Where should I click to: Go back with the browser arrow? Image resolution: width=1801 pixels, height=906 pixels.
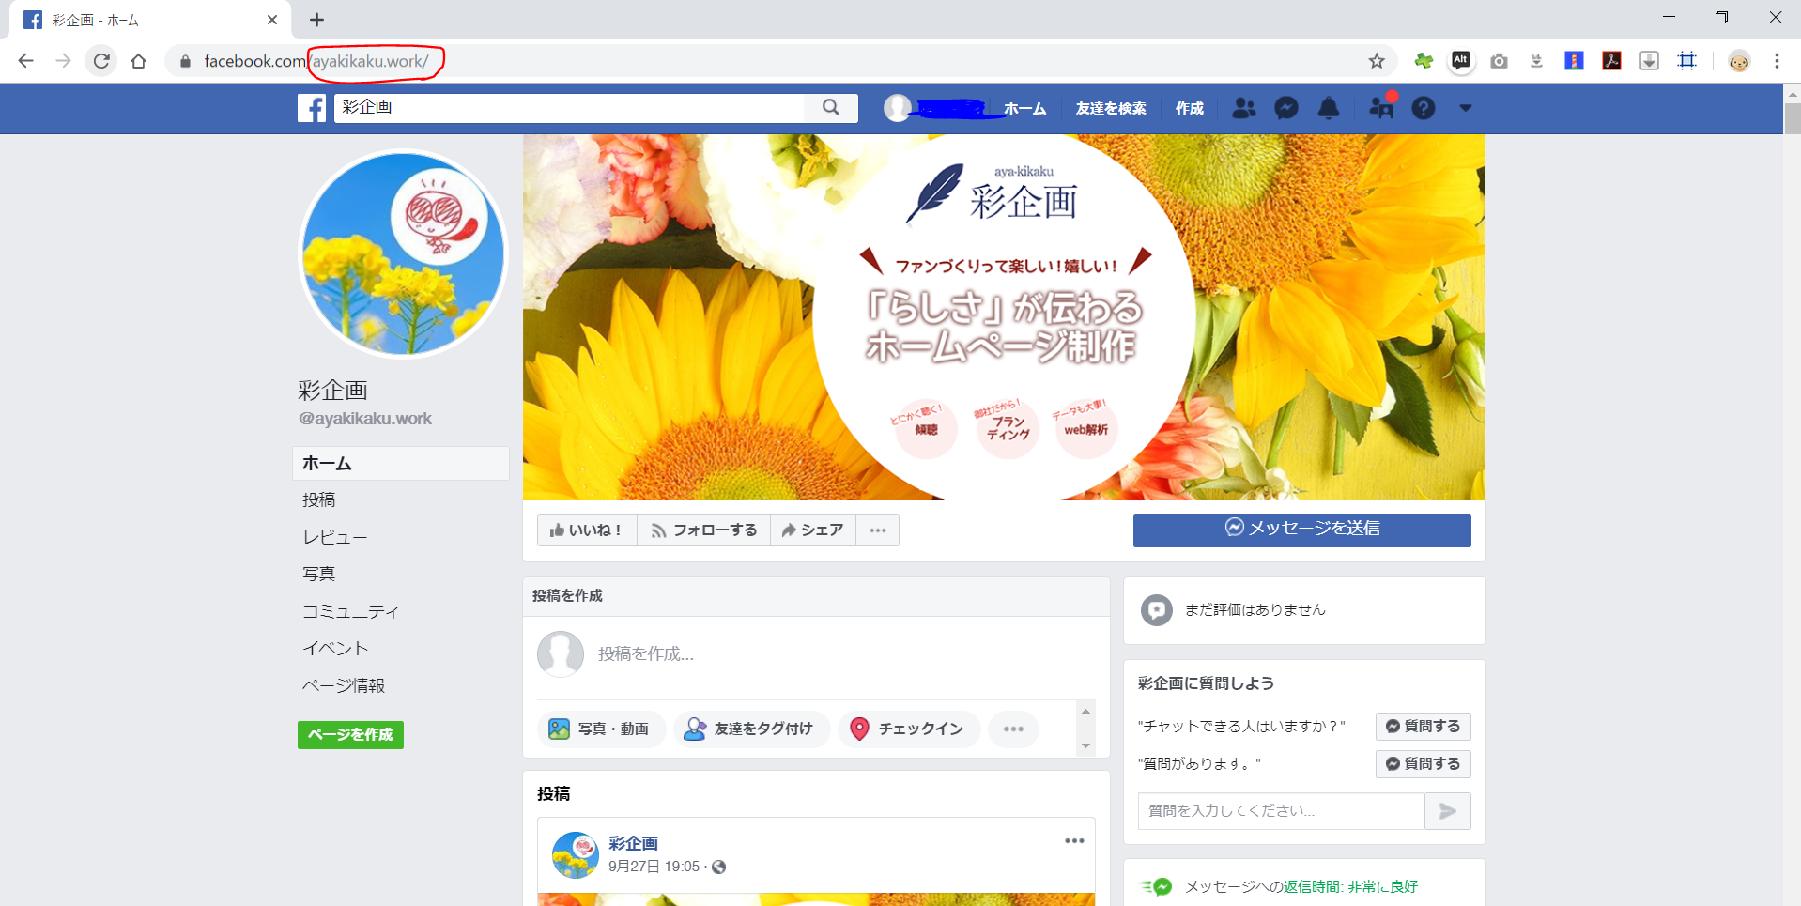click(25, 61)
